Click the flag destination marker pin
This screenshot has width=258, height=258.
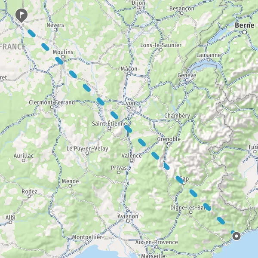[21, 15]
